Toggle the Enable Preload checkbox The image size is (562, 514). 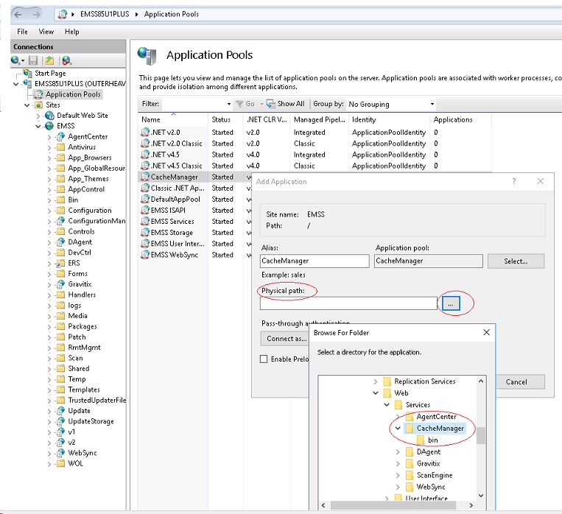[x=264, y=359]
